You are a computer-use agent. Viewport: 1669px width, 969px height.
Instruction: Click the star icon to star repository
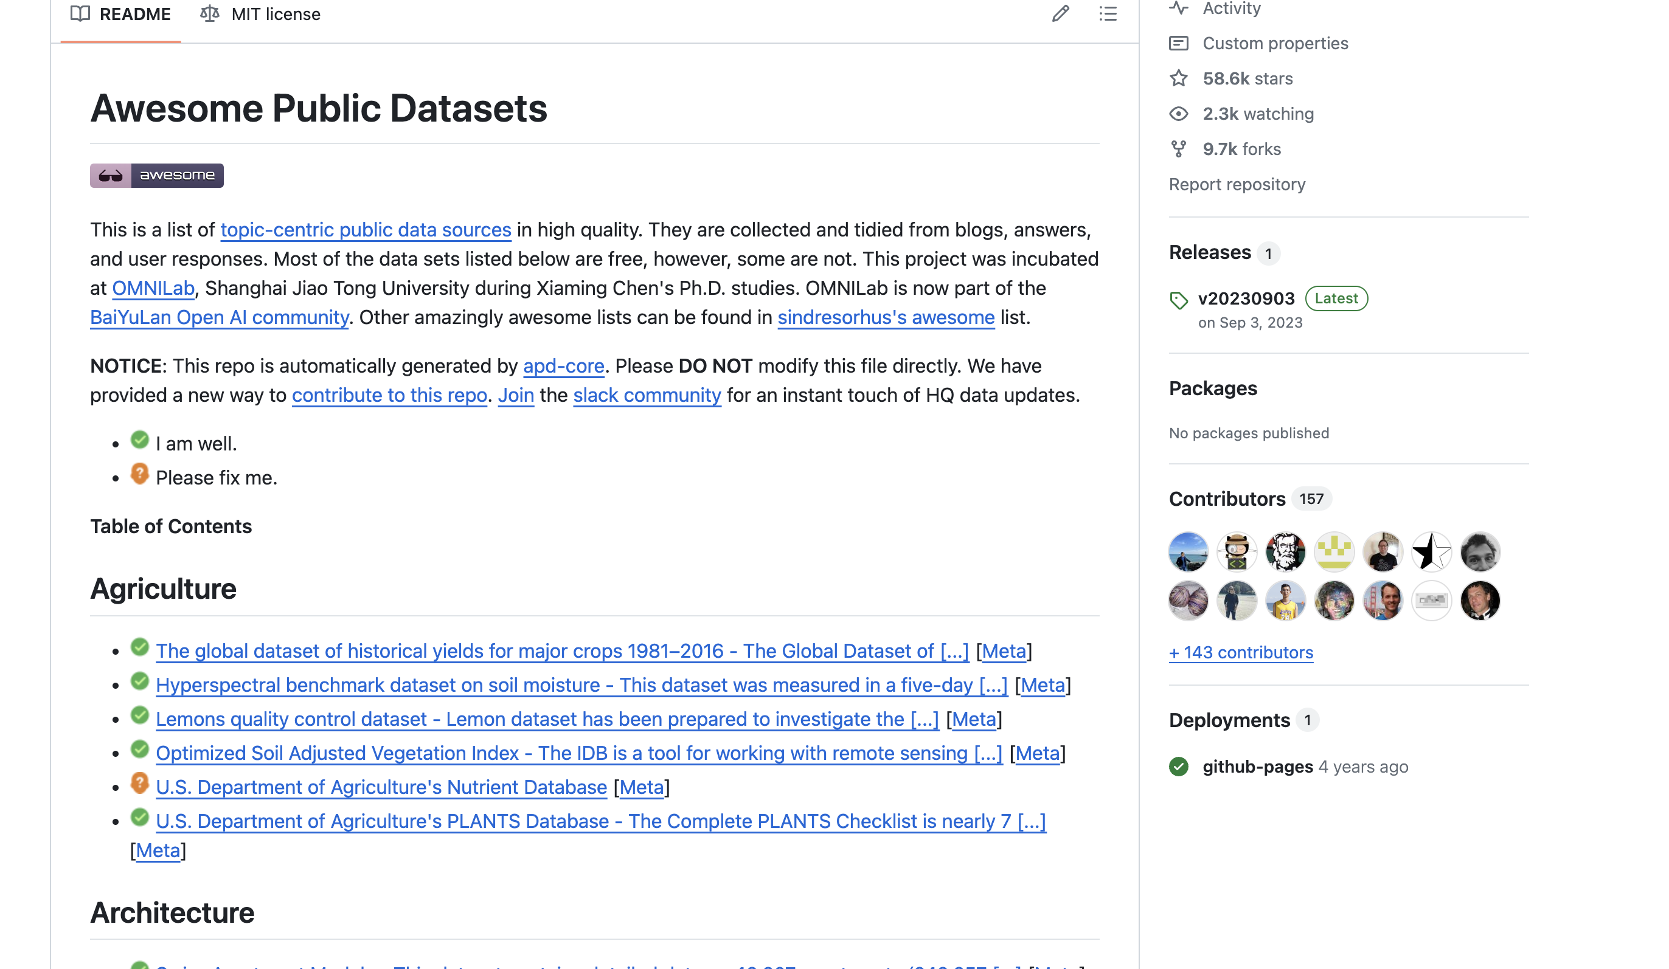click(1179, 77)
